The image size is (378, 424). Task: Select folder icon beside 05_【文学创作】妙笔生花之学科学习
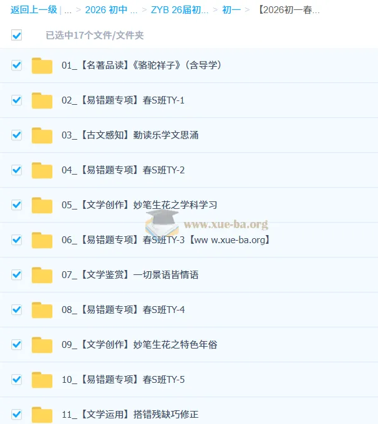(x=42, y=205)
